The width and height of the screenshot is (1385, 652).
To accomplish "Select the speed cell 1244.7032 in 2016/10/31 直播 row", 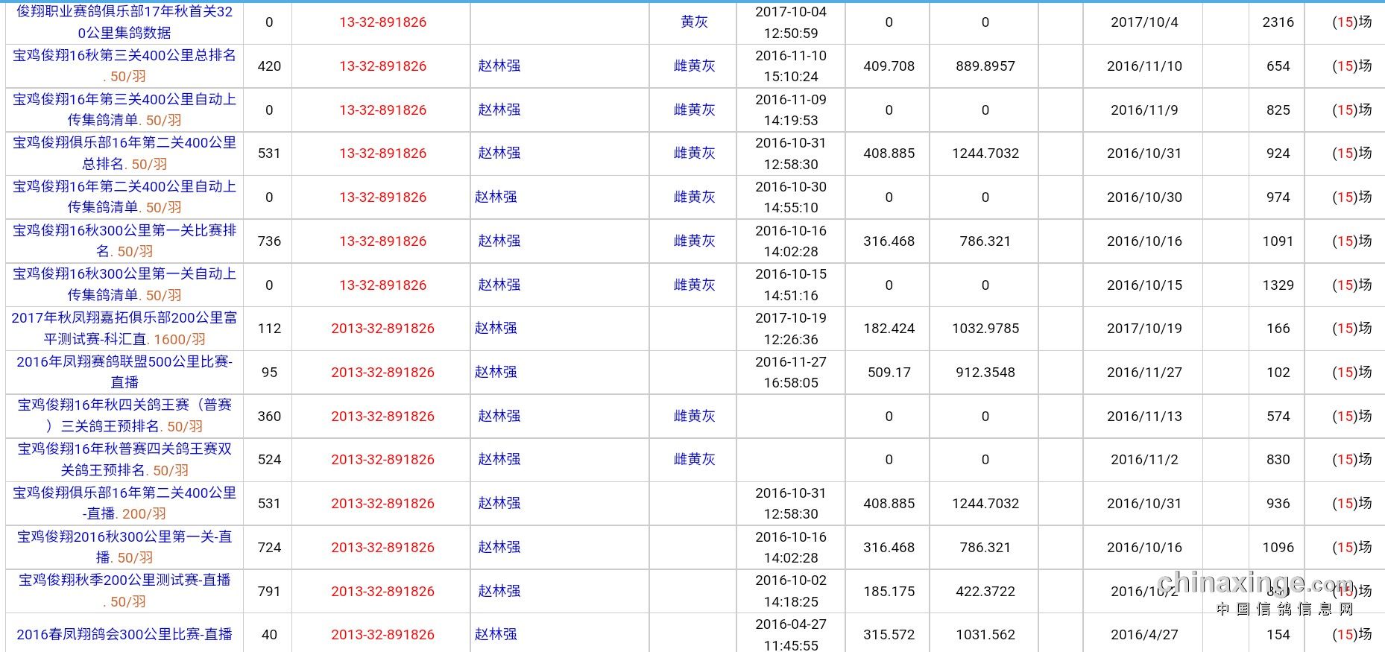I will (985, 504).
